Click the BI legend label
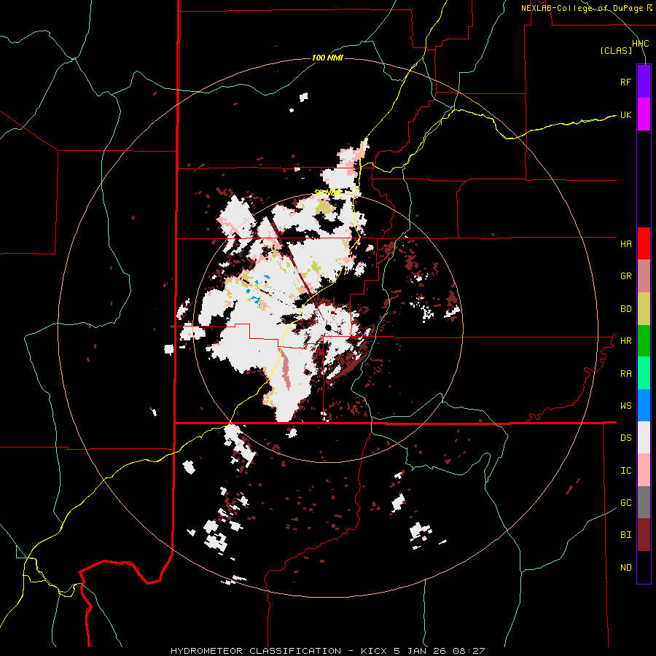This screenshot has height=656, width=656. pos(625,535)
